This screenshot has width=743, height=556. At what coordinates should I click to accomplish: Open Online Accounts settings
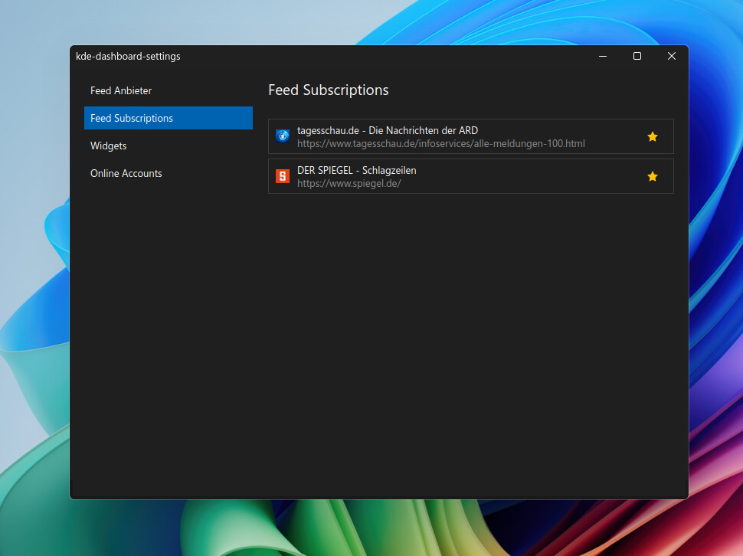coord(126,173)
